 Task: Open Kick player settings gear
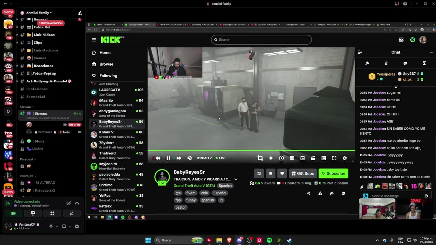coord(345,158)
